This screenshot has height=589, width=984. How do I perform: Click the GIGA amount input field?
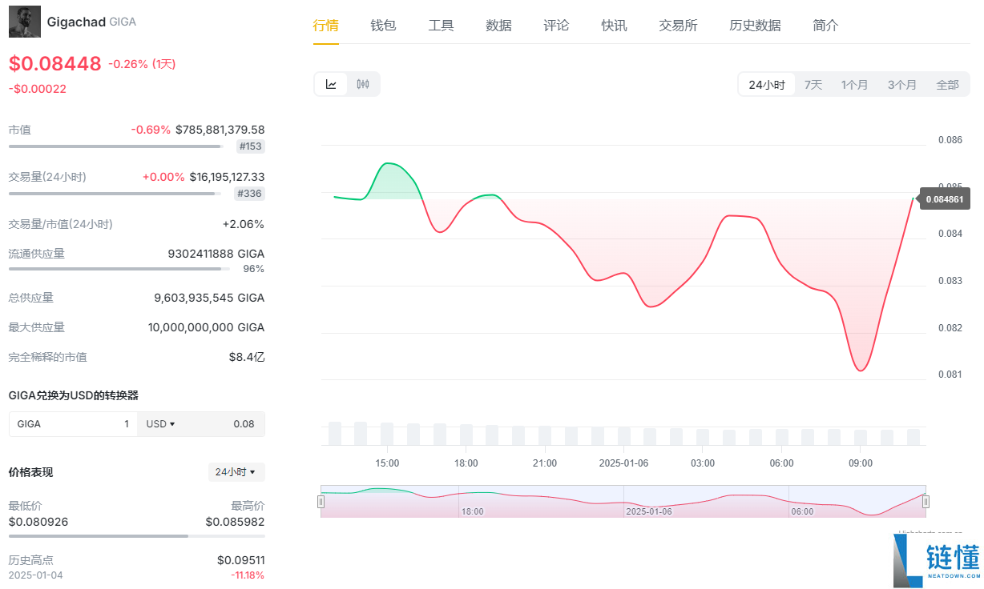73,424
